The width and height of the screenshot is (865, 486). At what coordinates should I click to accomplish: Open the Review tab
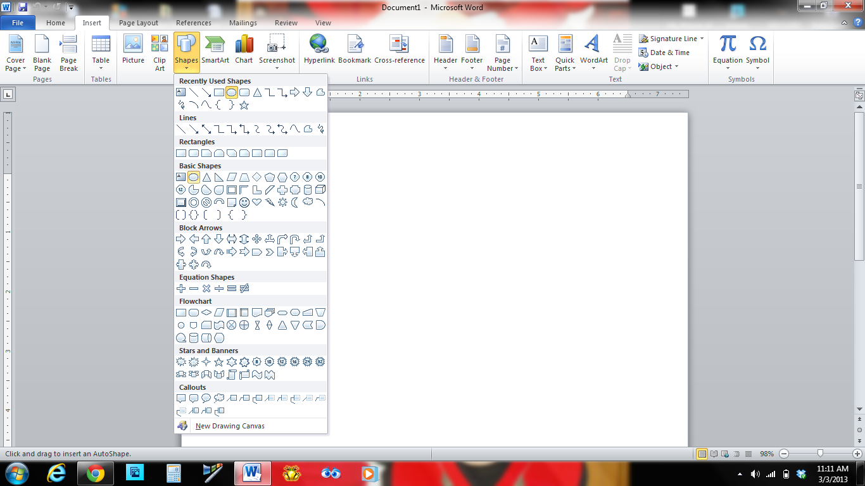(286, 23)
